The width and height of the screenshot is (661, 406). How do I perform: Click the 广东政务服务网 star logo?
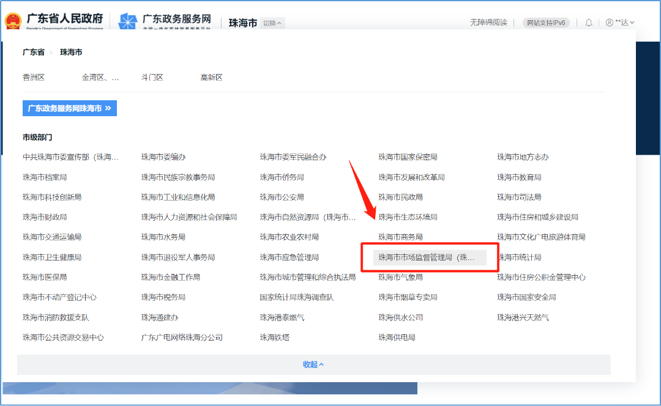(x=128, y=21)
